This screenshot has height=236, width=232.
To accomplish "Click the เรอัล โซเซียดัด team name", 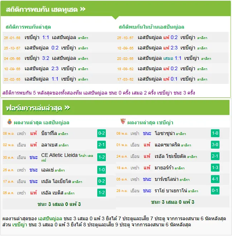I will click(x=170, y=156).
